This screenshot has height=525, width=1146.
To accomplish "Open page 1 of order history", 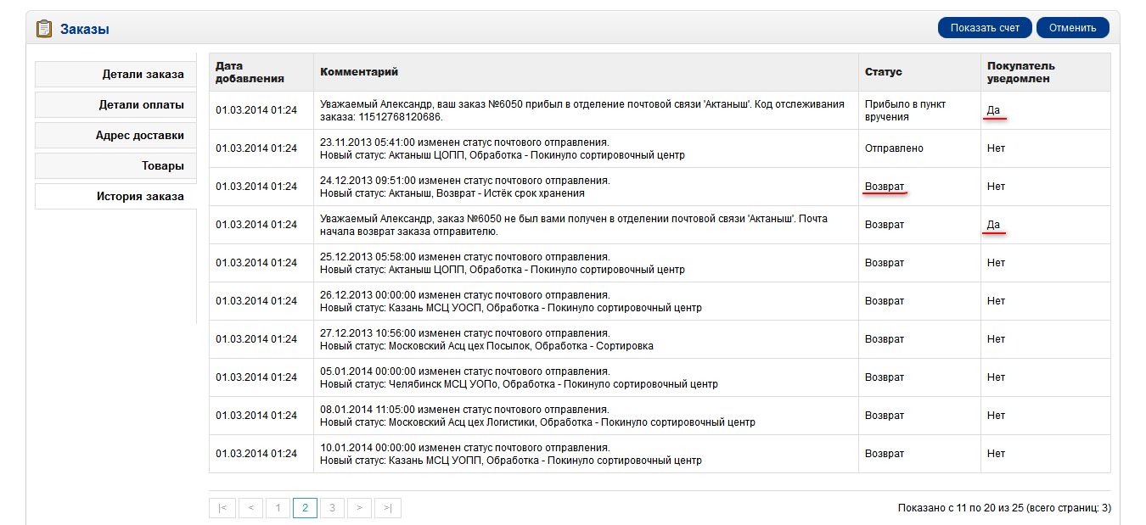I will 278,508.
